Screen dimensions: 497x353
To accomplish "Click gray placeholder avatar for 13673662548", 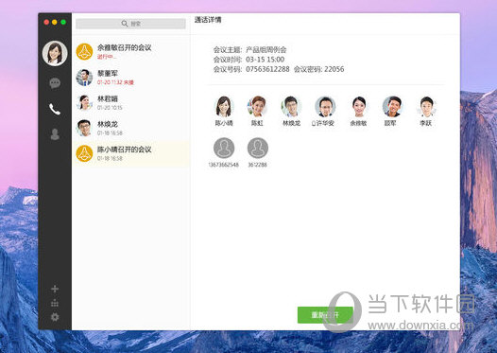I will pyautogui.click(x=224, y=148).
